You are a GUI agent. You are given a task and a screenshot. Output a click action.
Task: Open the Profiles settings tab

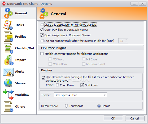[19, 37]
